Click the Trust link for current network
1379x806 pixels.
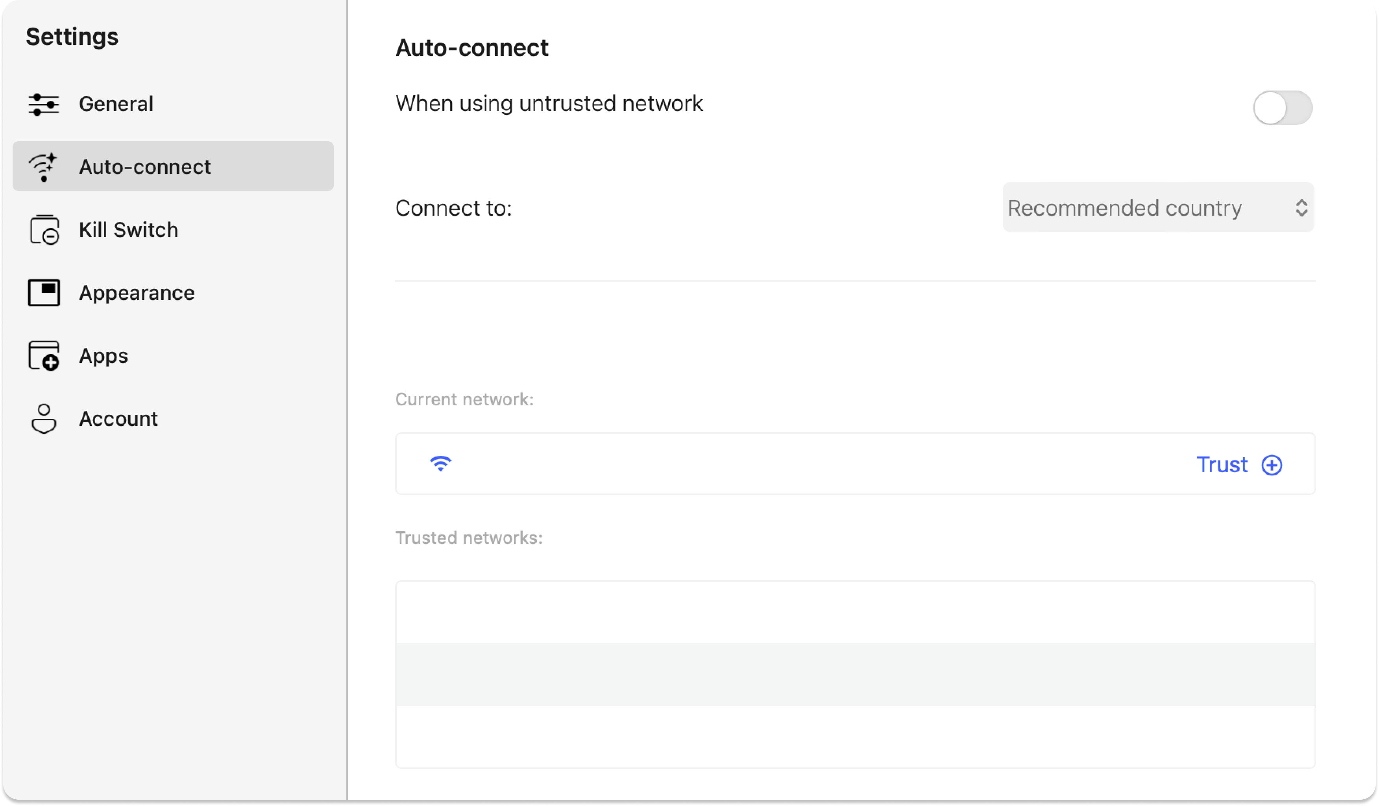1222,464
